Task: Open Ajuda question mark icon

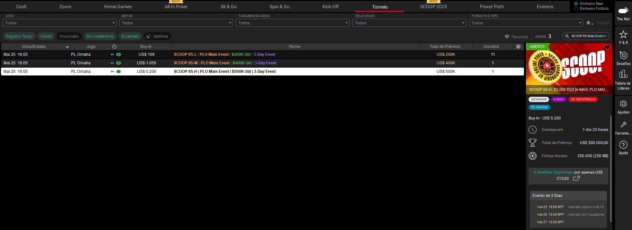Action: pyautogui.click(x=623, y=145)
